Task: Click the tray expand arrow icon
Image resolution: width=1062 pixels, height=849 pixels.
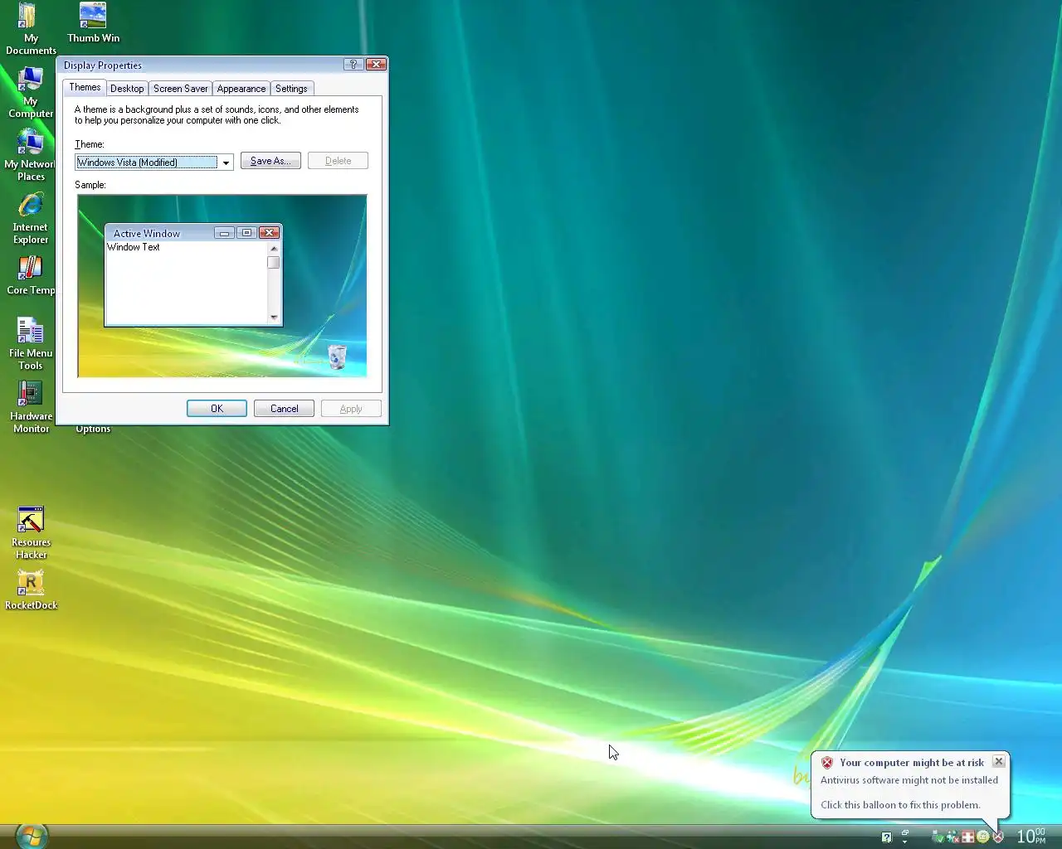Action: (905, 835)
